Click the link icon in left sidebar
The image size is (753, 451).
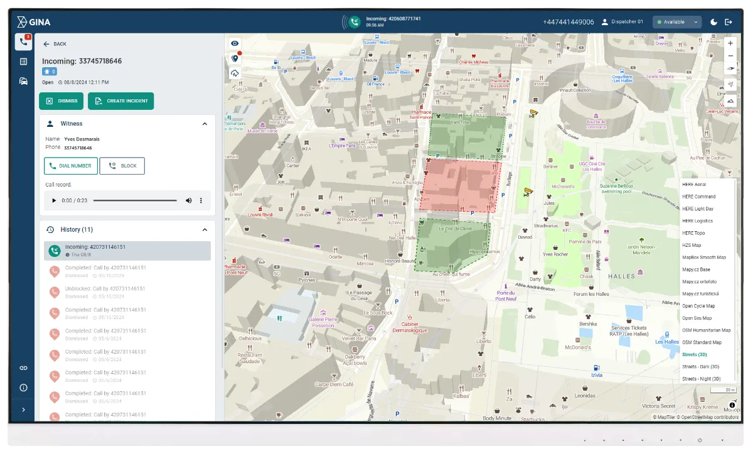(24, 368)
